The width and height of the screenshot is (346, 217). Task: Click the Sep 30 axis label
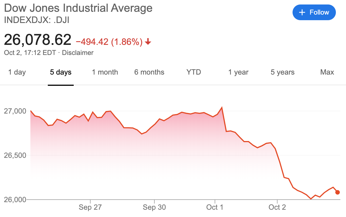click(x=154, y=207)
